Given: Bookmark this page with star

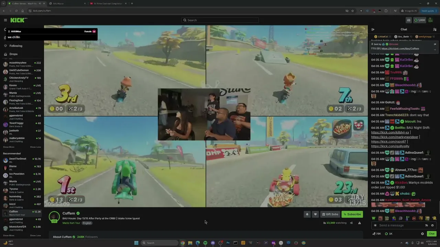Looking at the screenshot, I should [353, 11].
